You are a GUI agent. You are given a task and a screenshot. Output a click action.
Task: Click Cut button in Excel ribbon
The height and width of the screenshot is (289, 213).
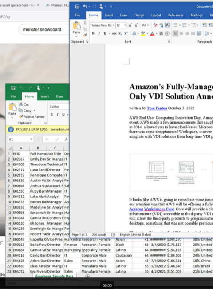[x=24, y=104]
